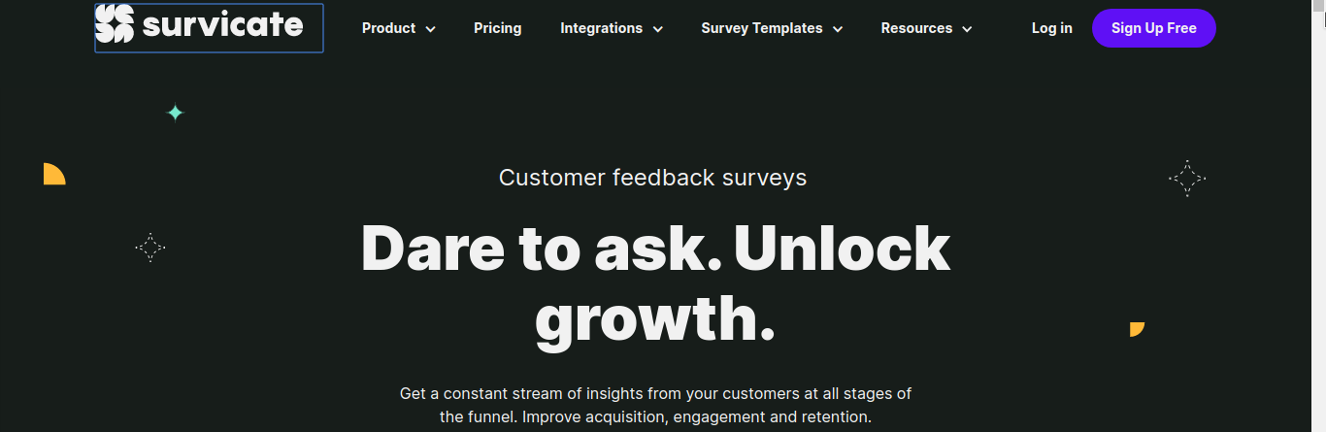1326x432 pixels.
Task: Open the Resources menu
Action: (x=916, y=28)
